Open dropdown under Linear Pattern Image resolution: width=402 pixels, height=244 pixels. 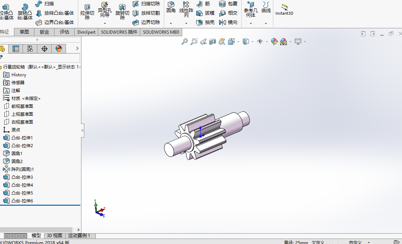[186, 23]
